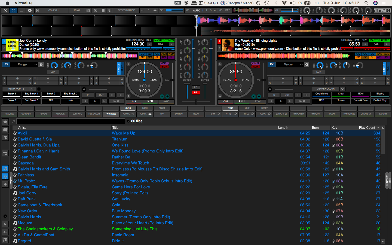The width and height of the screenshot is (392, 245).
Task: Click the ADD SL sidelist button
Action: tap(128, 114)
